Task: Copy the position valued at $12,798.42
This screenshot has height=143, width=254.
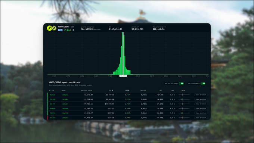Action: (201, 99)
